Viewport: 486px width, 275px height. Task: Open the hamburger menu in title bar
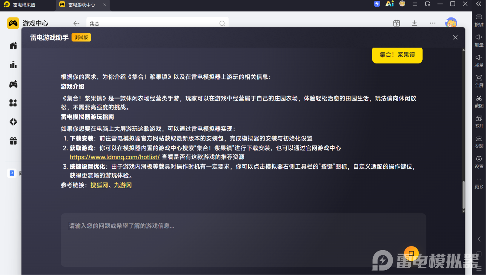pyautogui.click(x=415, y=4)
